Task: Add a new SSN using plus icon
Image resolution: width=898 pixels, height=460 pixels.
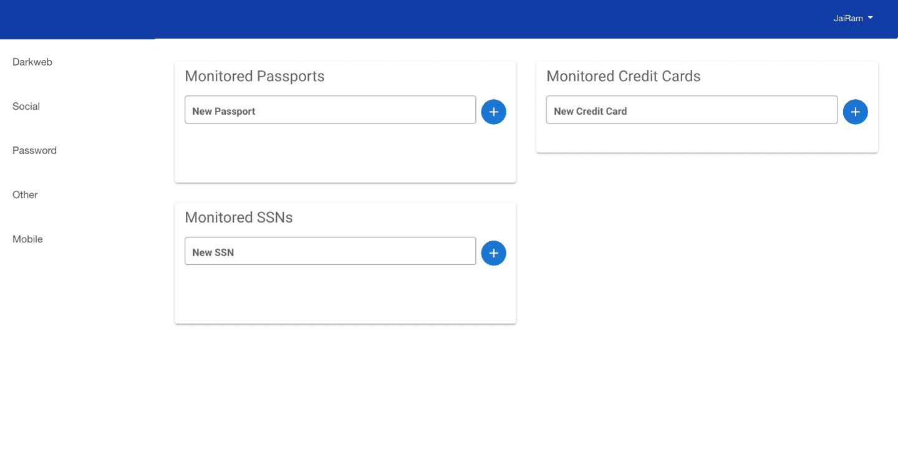Action: pyautogui.click(x=493, y=253)
